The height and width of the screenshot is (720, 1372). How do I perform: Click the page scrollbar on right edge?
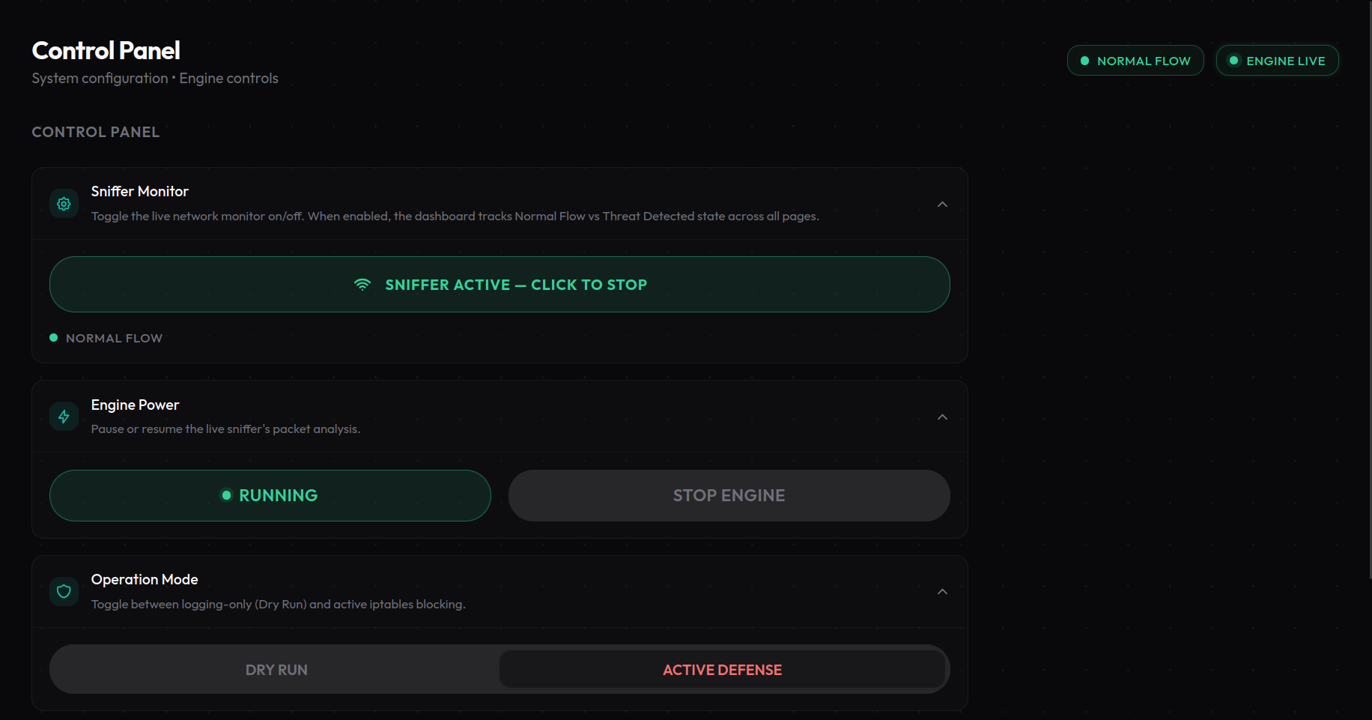(1370, 289)
